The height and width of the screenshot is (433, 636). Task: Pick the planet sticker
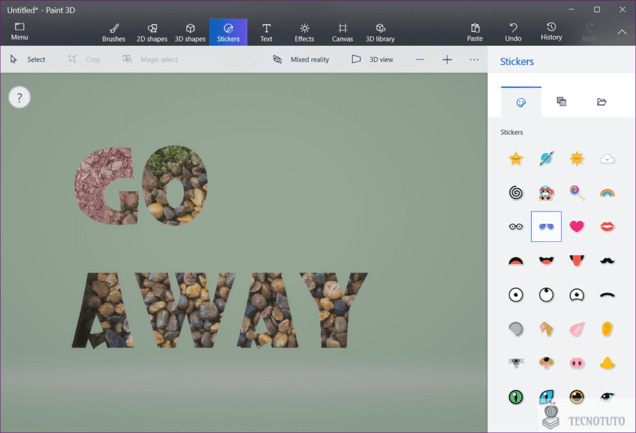pos(546,159)
